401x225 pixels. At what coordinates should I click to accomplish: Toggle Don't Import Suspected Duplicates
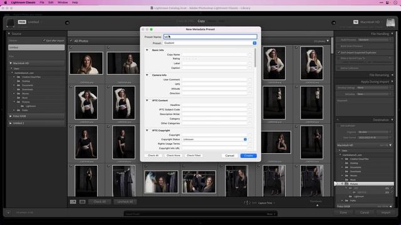click(x=338, y=52)
